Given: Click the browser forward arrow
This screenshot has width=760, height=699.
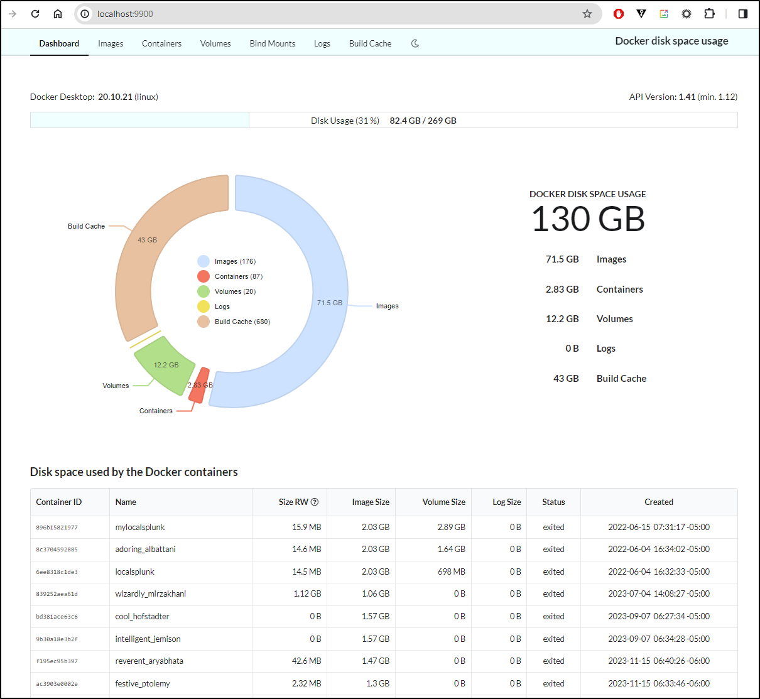Looking at the screenshot, I should click(13, 14).
